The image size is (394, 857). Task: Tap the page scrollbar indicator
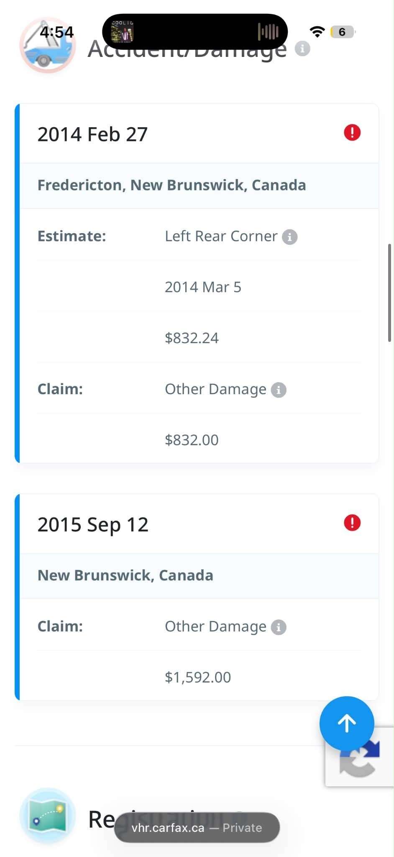[x=390, y=293]
